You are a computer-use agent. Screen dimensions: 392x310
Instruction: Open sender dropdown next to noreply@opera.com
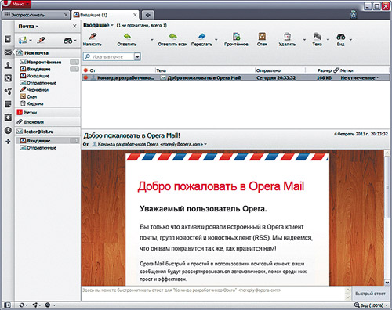pyautogui.click(x=205, y=144)
